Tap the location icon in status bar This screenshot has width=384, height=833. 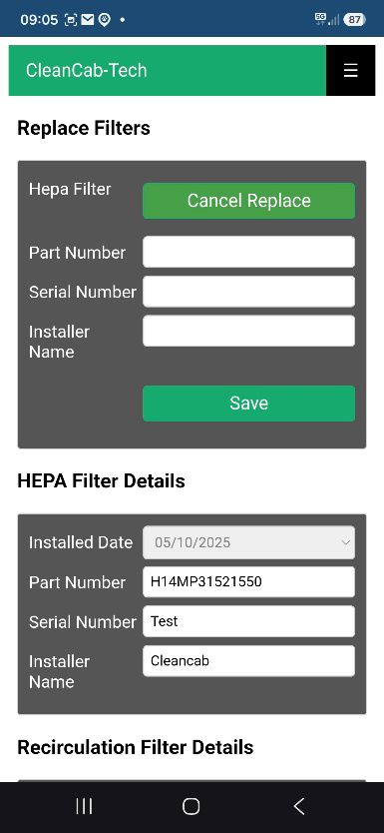click(105, 20)
